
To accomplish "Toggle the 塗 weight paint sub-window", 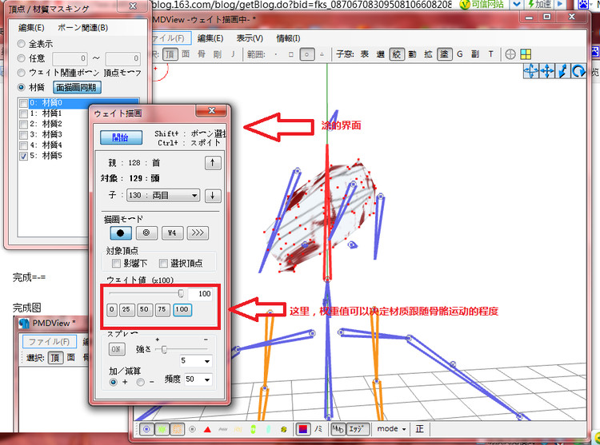I will pos(444,54).
